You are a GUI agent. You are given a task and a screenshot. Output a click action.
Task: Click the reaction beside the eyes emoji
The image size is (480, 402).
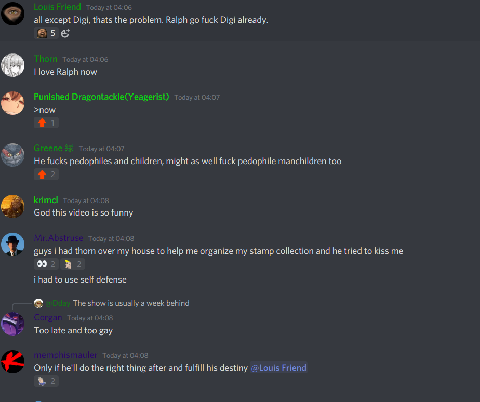pos(73,264)
